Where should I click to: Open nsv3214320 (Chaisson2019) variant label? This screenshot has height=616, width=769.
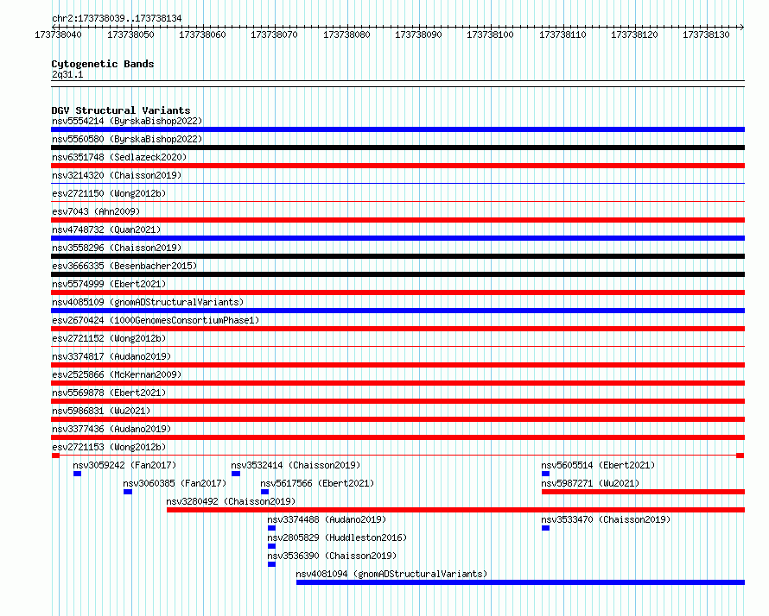(x=117, y=175)
